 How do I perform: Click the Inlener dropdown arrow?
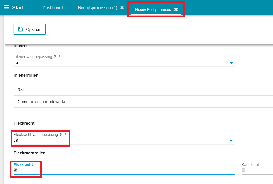[x=231, y=63]
